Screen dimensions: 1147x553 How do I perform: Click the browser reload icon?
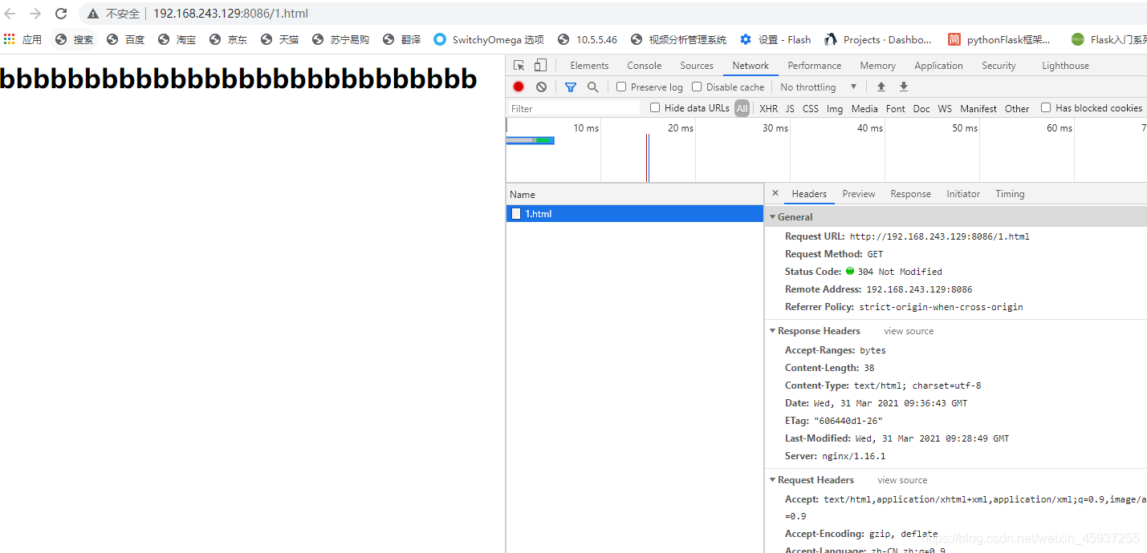pyautogui.click(x=61, y=13)
